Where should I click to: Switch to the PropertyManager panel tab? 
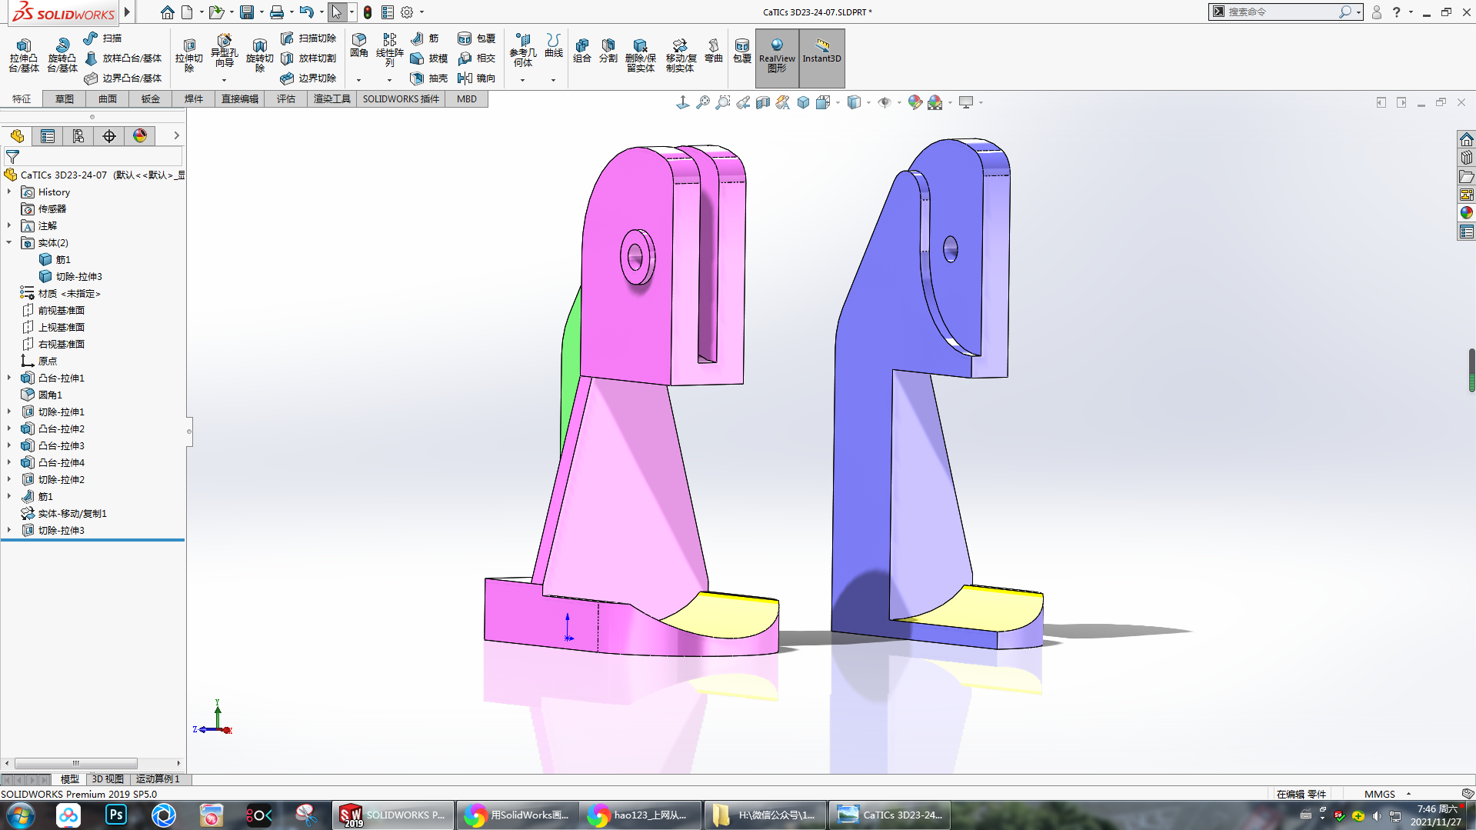(48, 136)
